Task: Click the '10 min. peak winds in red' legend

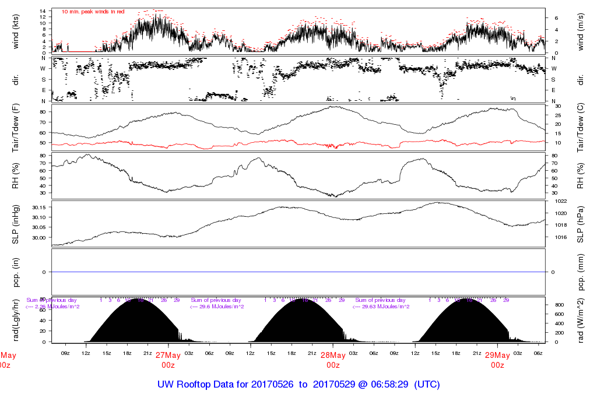Action: pyautogui.click(x=93, y=12)
